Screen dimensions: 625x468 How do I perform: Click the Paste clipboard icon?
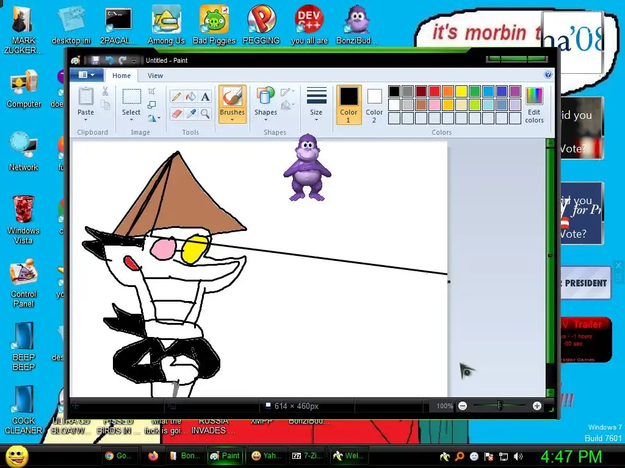tap(85, 96)
